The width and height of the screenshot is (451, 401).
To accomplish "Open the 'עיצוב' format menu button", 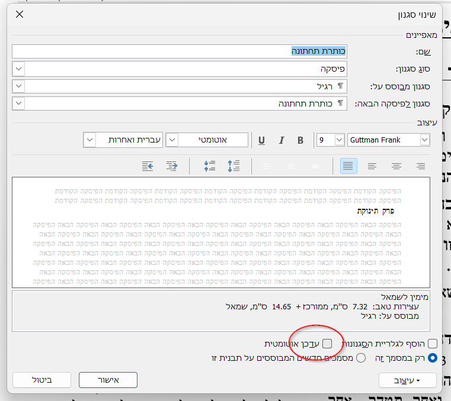I will tap(407, 380).
